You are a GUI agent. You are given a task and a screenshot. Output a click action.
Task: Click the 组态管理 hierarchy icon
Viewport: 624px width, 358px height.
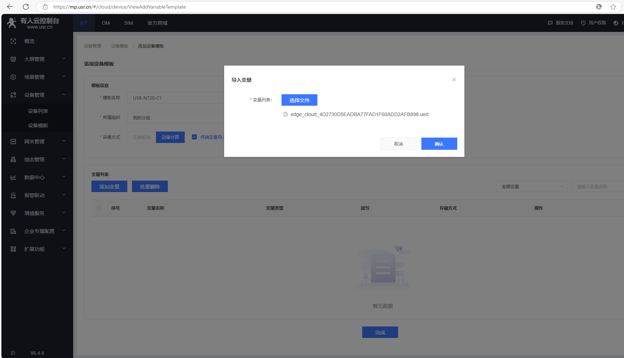(x=13, y=159)
